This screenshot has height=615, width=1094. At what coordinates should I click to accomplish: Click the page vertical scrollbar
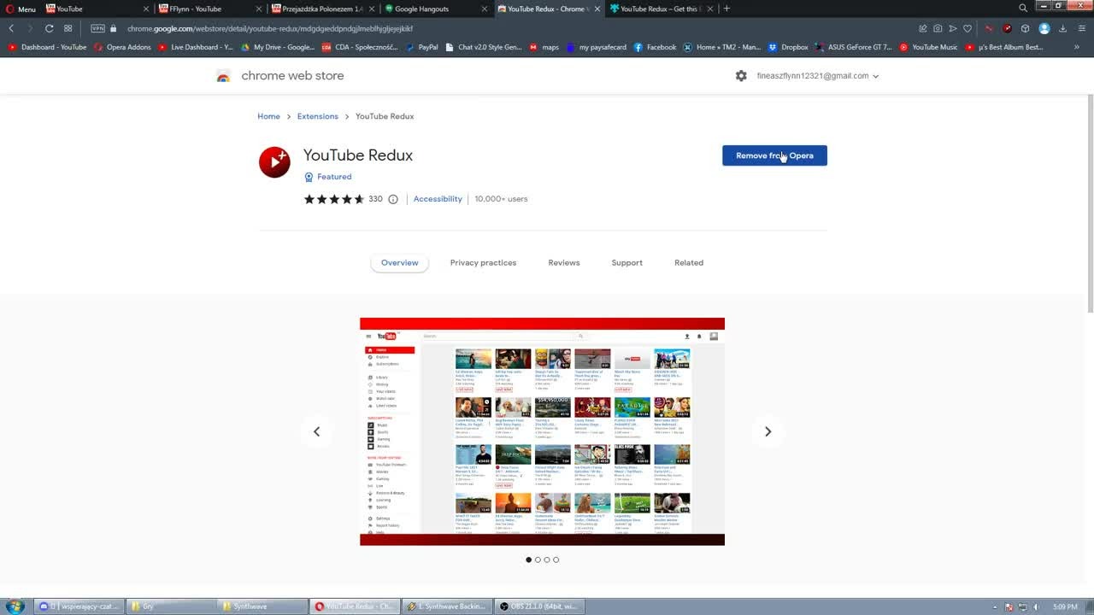point(1090,203)
